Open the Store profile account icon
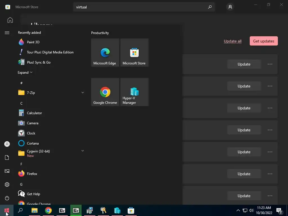The height and width of the screenshot is (216, 288). pos(230,7)
